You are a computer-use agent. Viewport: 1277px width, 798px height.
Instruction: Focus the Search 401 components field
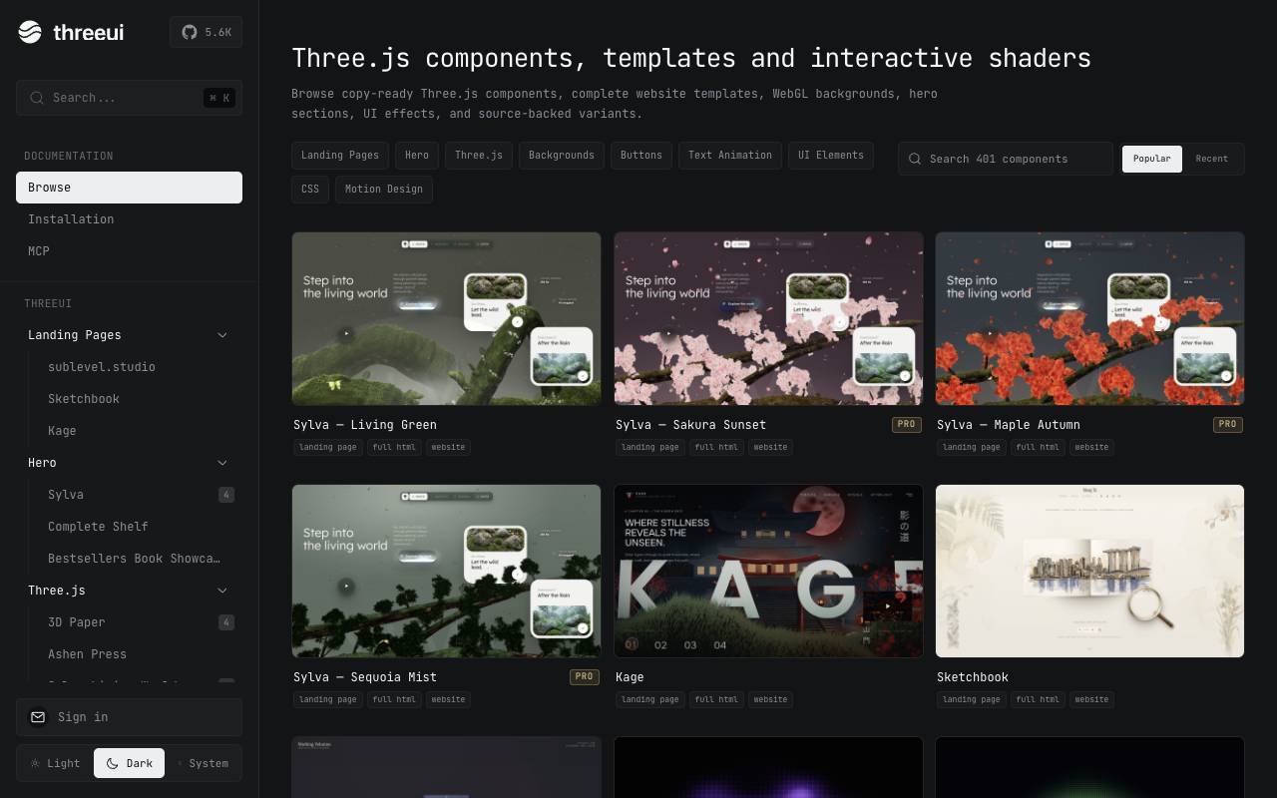[1006, 159]
